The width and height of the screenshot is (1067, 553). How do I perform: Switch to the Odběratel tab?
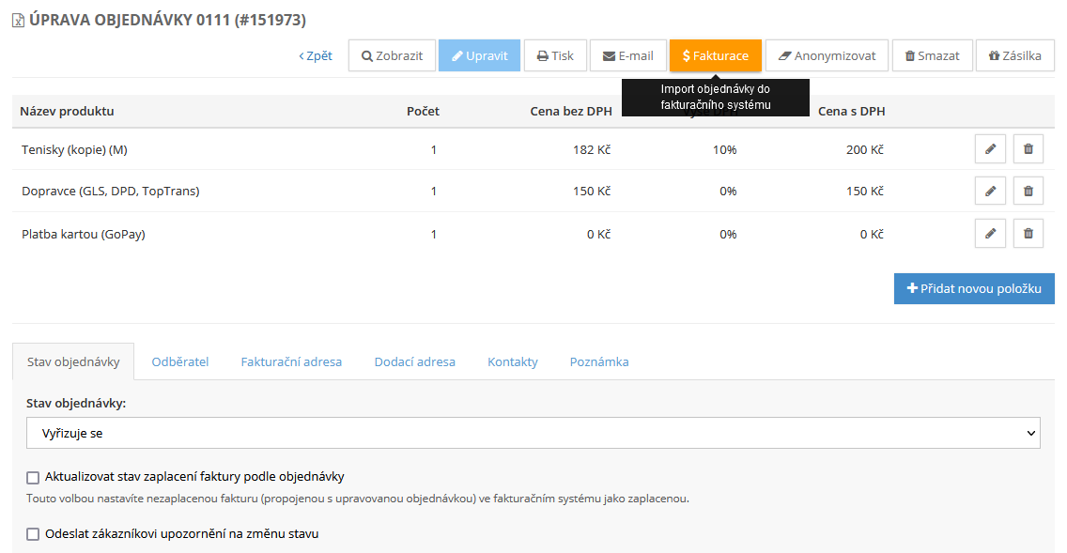[179, 361]
